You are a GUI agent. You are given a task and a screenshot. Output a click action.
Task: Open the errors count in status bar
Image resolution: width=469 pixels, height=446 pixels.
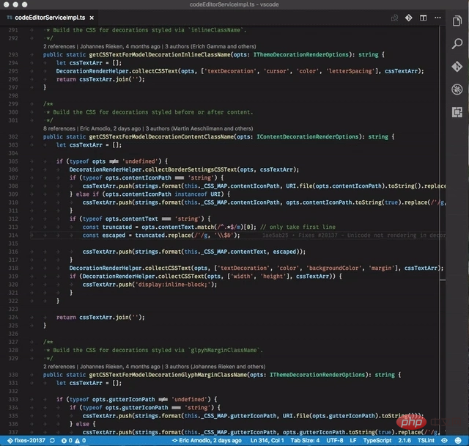coord(67,440)
